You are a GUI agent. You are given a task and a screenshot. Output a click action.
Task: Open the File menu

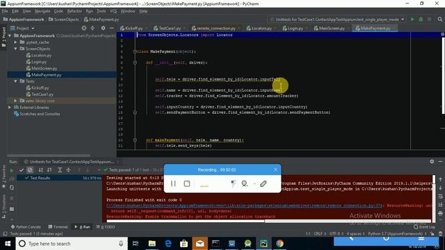point(5,11)
